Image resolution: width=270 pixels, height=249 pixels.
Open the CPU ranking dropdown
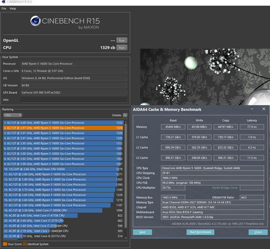tap(13, 115)
